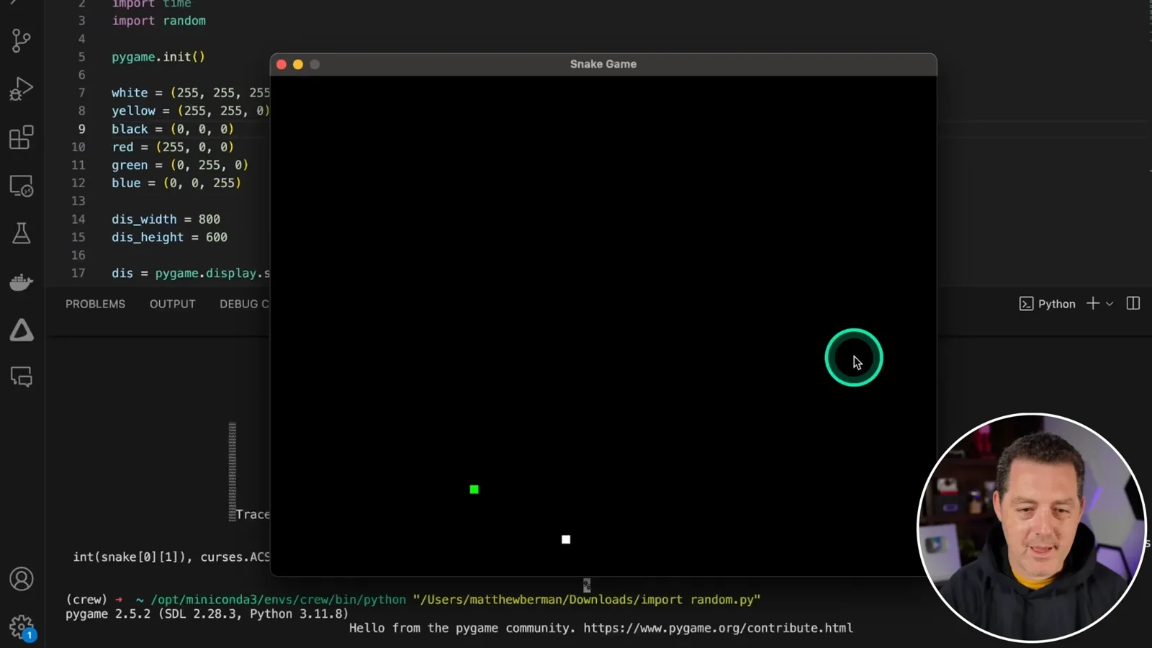The image size is (1152, 648).
Task: Click the 'blue = (0, 0, 255)' line
Action: click(x=176, y=183)
